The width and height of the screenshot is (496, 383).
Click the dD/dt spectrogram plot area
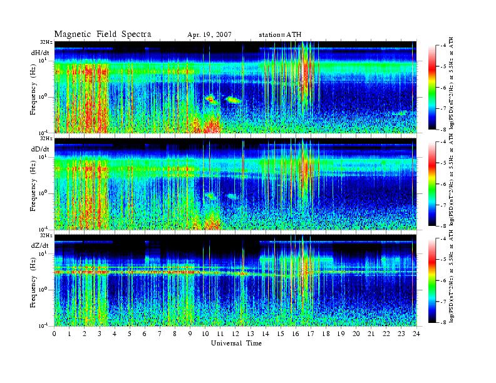pos(235,184)
